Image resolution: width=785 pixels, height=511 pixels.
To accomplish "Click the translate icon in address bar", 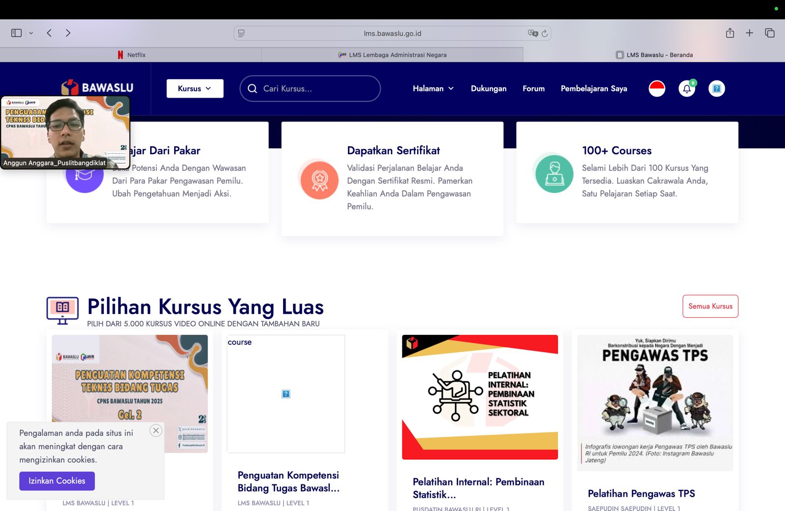I will pyautogui.click(x=532, y=33).
